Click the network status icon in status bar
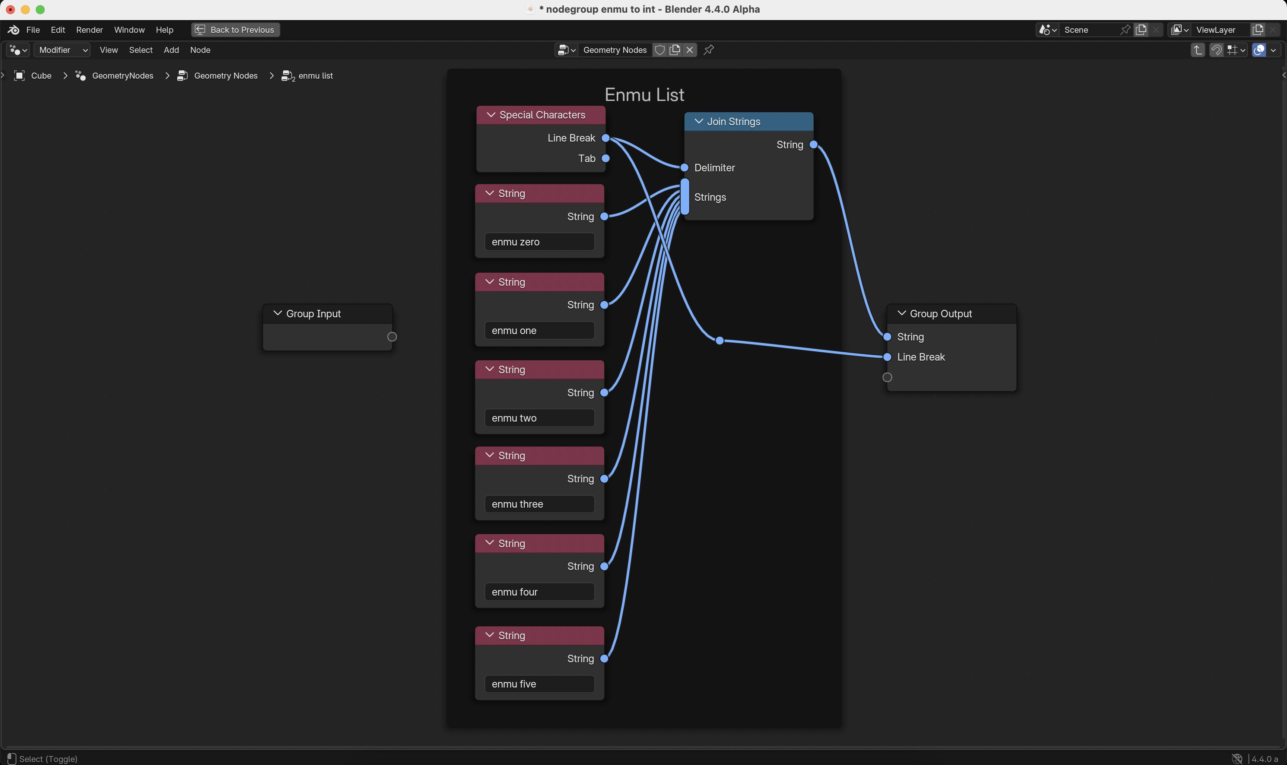The width and height of the screenshot is (1287, 765). 1237,759
